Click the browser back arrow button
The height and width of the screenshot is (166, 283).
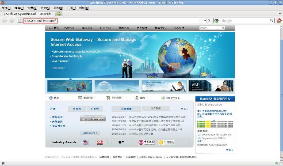pos(4,21)
